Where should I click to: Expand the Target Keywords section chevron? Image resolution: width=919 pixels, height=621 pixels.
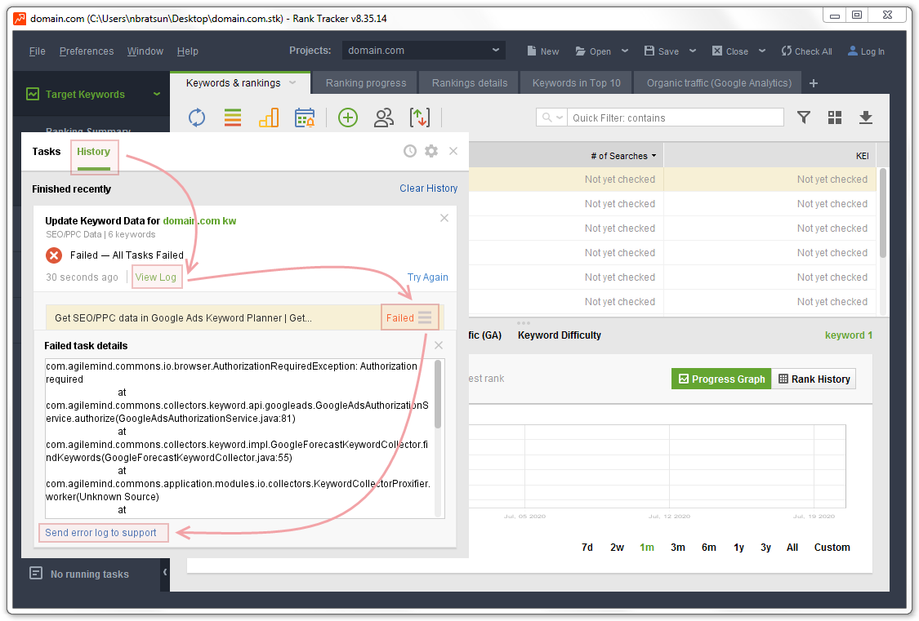pos(157,94)
